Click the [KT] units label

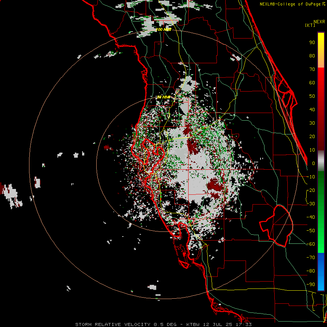tap(310, 25)
